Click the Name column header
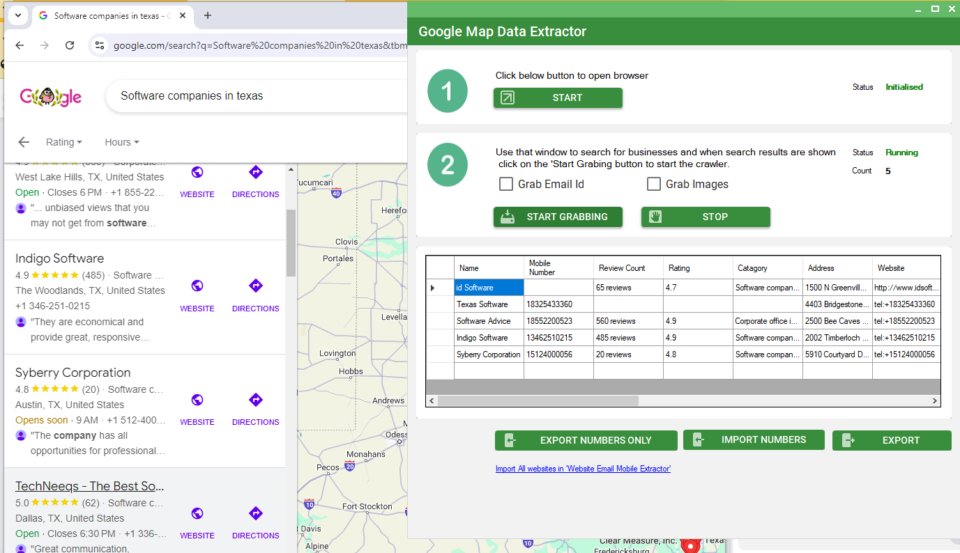 [x=489, y=267]
